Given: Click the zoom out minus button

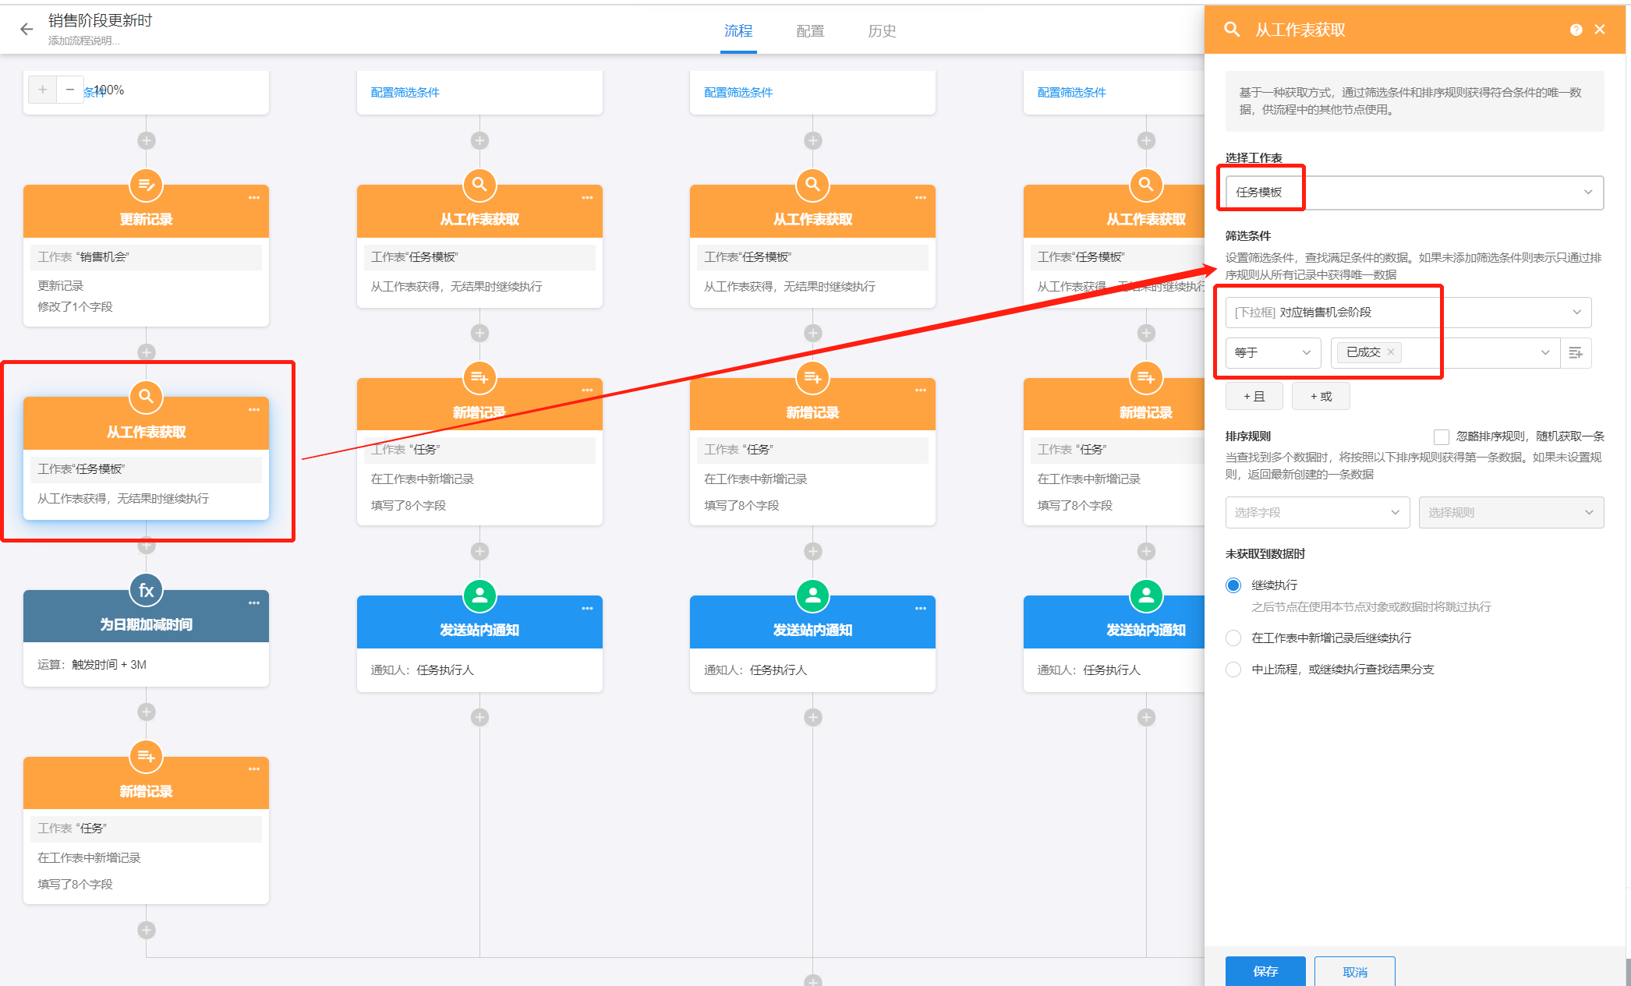Looking at the screenshot, I should [x=70, y=90].
